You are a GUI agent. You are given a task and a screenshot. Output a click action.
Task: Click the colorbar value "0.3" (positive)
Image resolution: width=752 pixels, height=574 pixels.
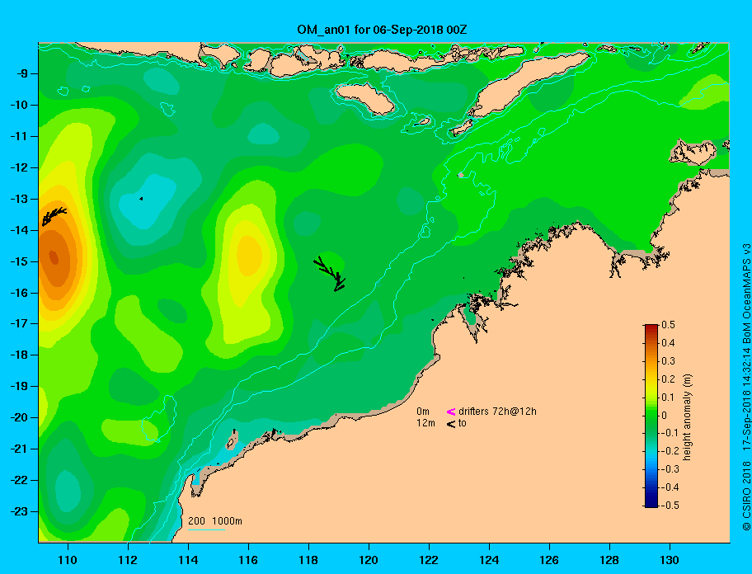(x=668, y=361)
